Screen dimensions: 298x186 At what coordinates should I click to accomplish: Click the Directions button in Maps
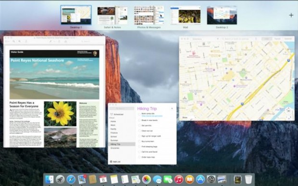197,39
